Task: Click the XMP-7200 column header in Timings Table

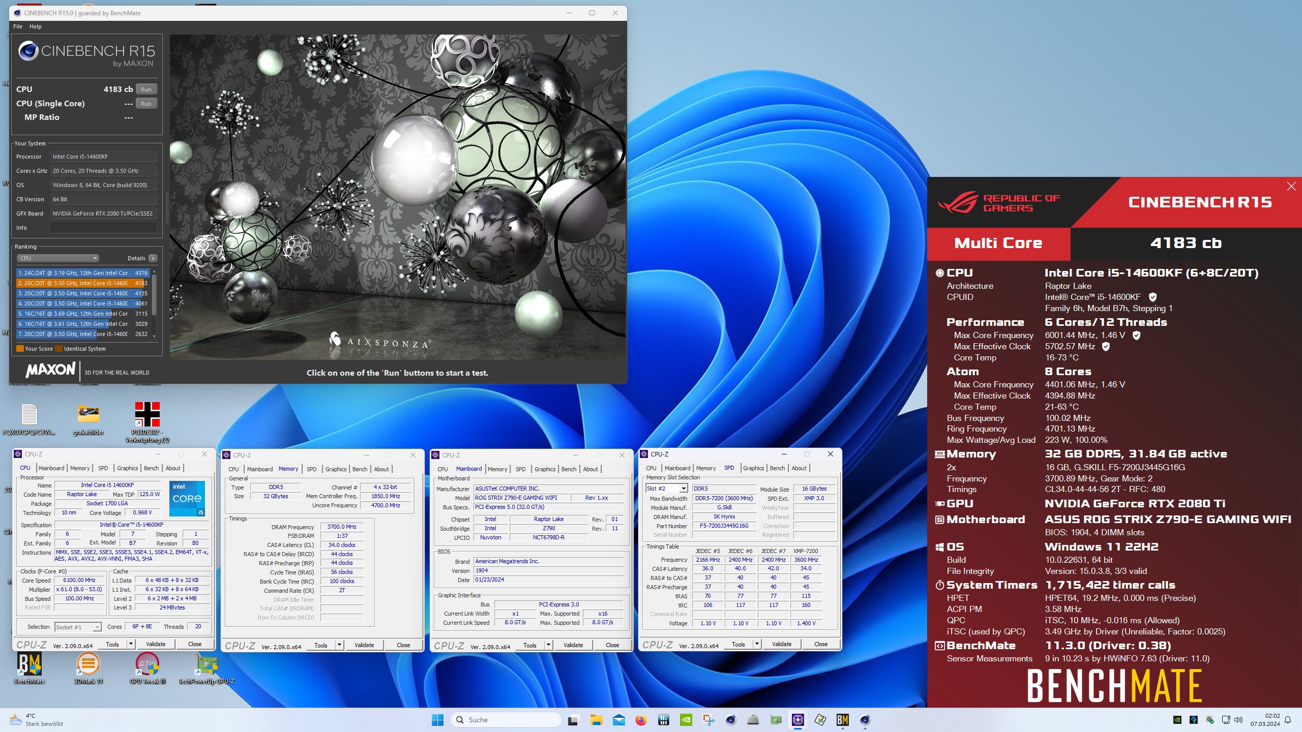Action: pyautogui.click(x=806, y=551)
